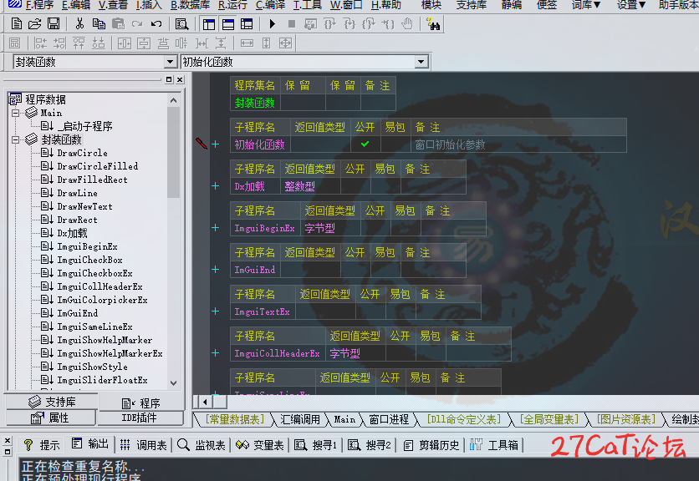Expand the 初始化函数 subroutine with plus
The width and height of the screenshot is (699, 481).
[216, 144]
